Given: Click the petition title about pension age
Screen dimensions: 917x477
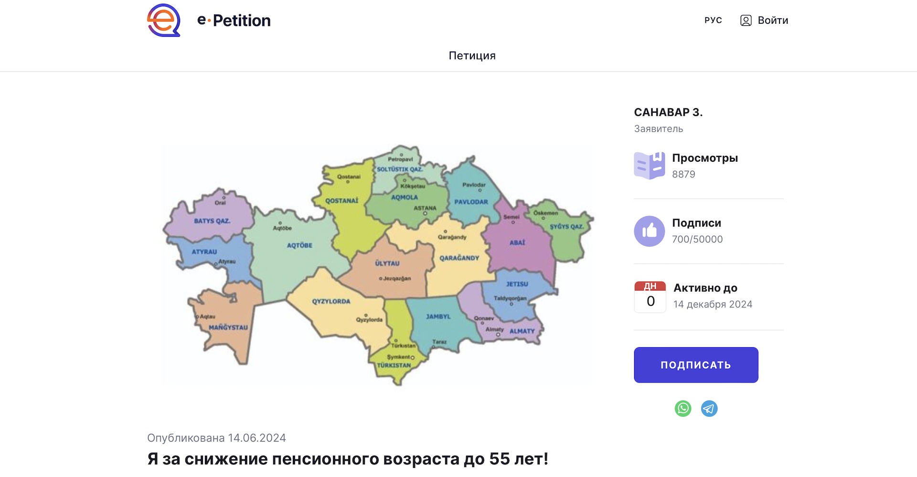Looking at the screenshot, I should [x=347, y=459].
